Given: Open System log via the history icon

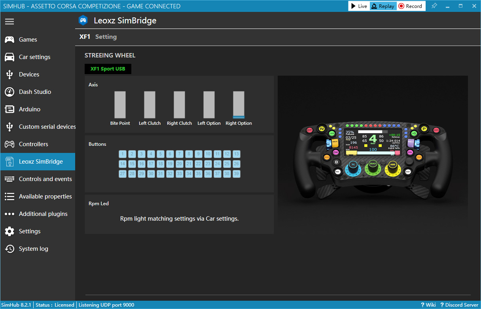Looking at the screenshot, I should [9, 249].
